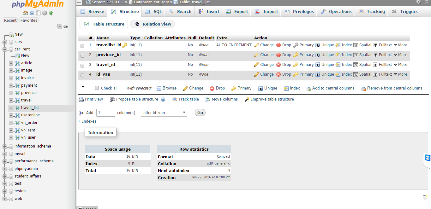Open the Search tab
Screen dimensions: 431x209
pyautogui.click(x=180, y=12)
